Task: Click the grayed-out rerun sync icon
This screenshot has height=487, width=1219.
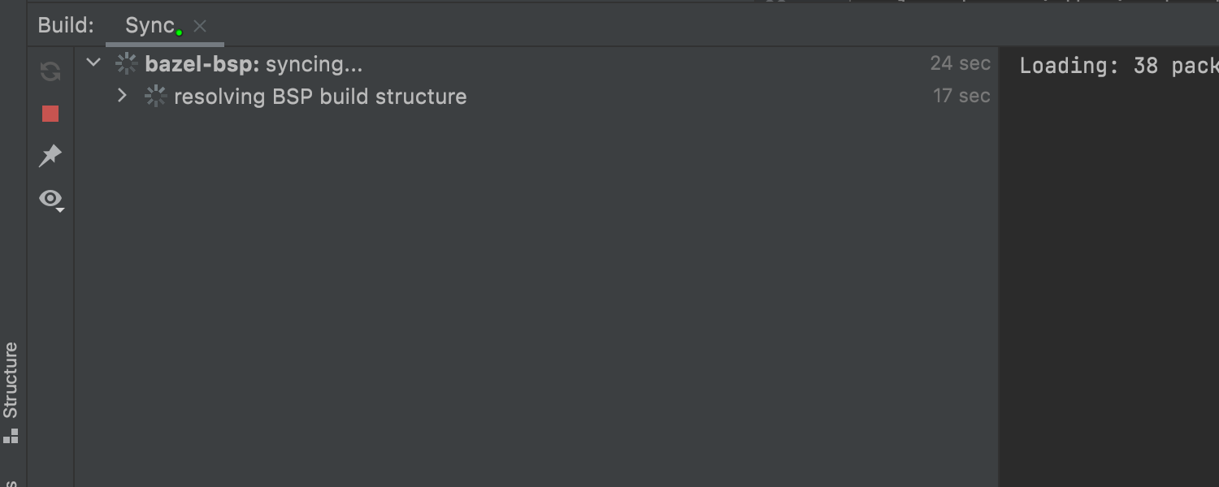Action: (50, 71)
